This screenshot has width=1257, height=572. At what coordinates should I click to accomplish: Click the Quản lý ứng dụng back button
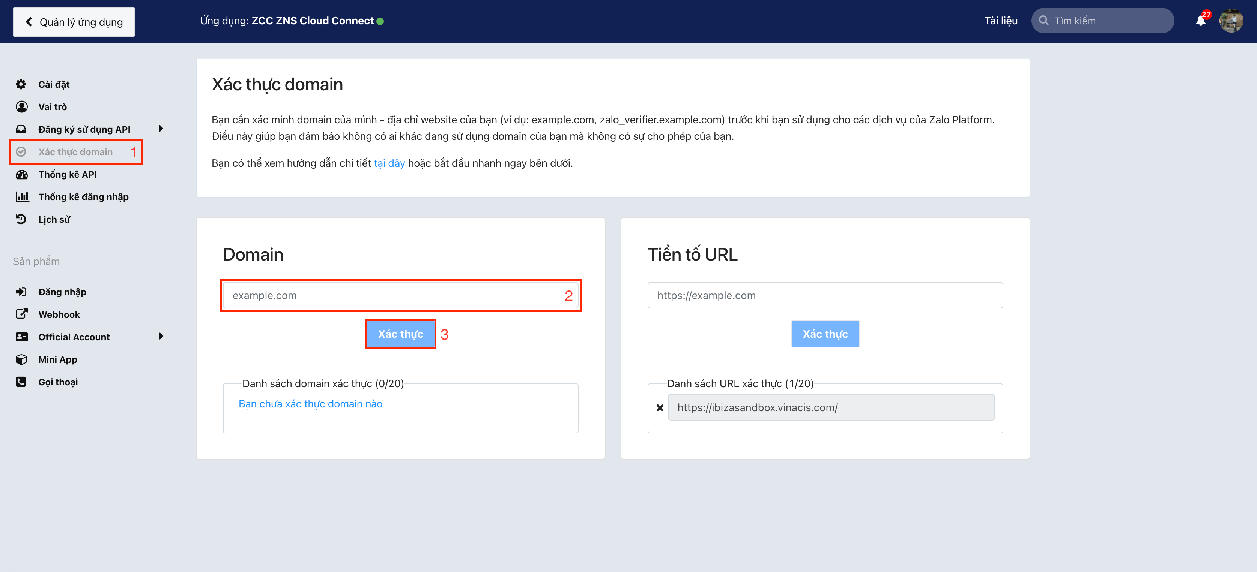(x=74, y=22)
